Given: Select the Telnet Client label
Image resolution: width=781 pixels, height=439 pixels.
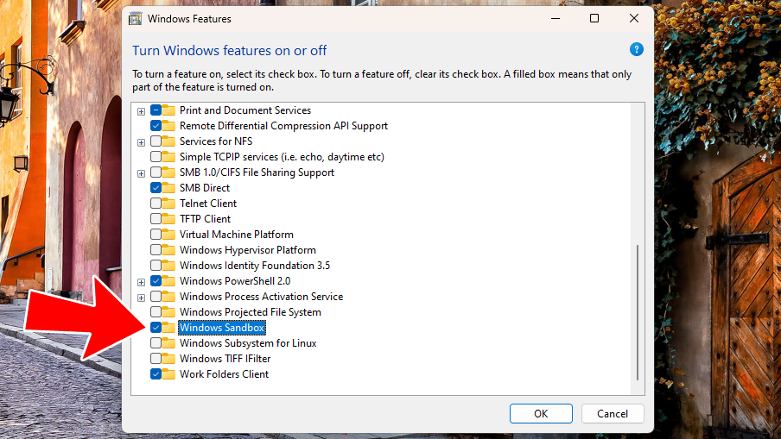Looking at the screenshot, I should point(208,204).
